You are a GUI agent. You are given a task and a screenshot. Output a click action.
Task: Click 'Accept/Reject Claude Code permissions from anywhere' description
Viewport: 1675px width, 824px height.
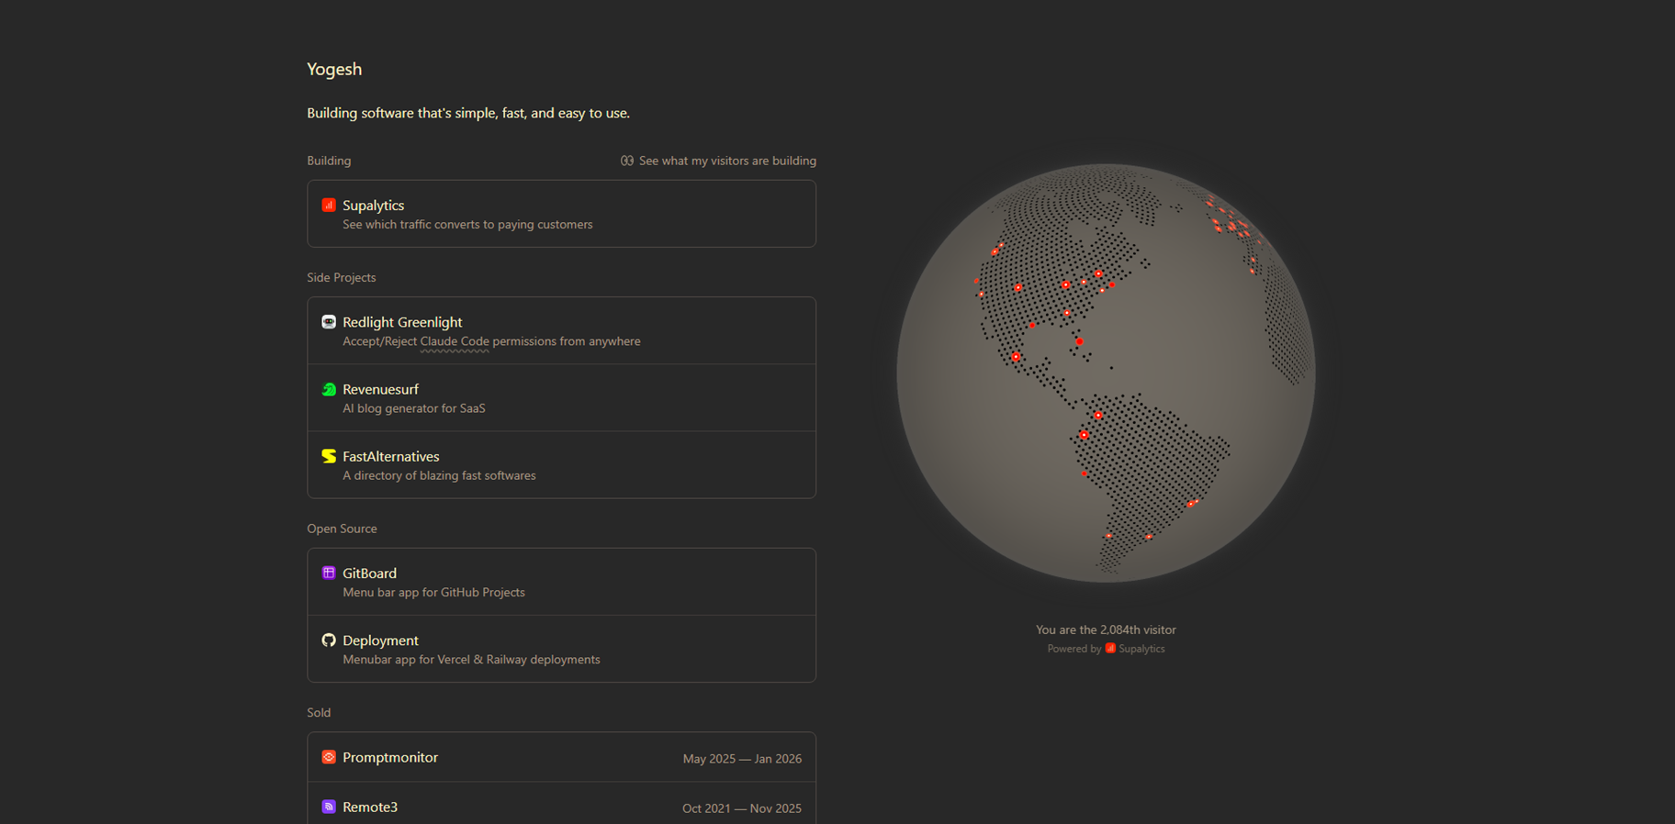[491, 341]
